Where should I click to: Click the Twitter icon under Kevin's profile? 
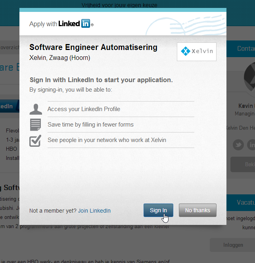click(x=238, y=145)
